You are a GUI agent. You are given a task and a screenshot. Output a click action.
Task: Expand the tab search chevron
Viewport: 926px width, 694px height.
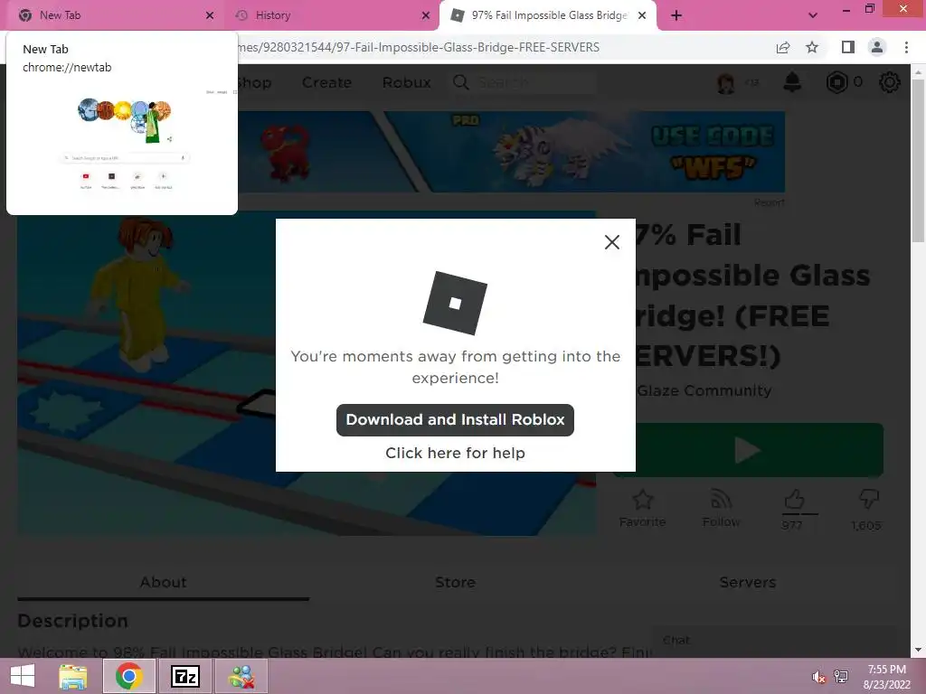point(813,15)
